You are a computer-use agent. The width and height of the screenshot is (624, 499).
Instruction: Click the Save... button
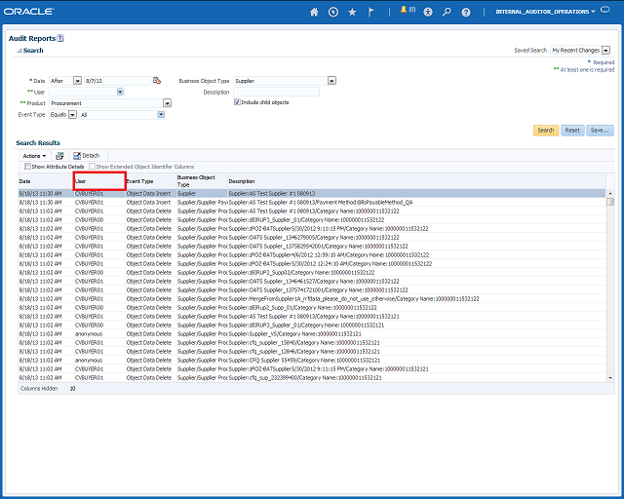pyautogui.click(x=600, y=131)
